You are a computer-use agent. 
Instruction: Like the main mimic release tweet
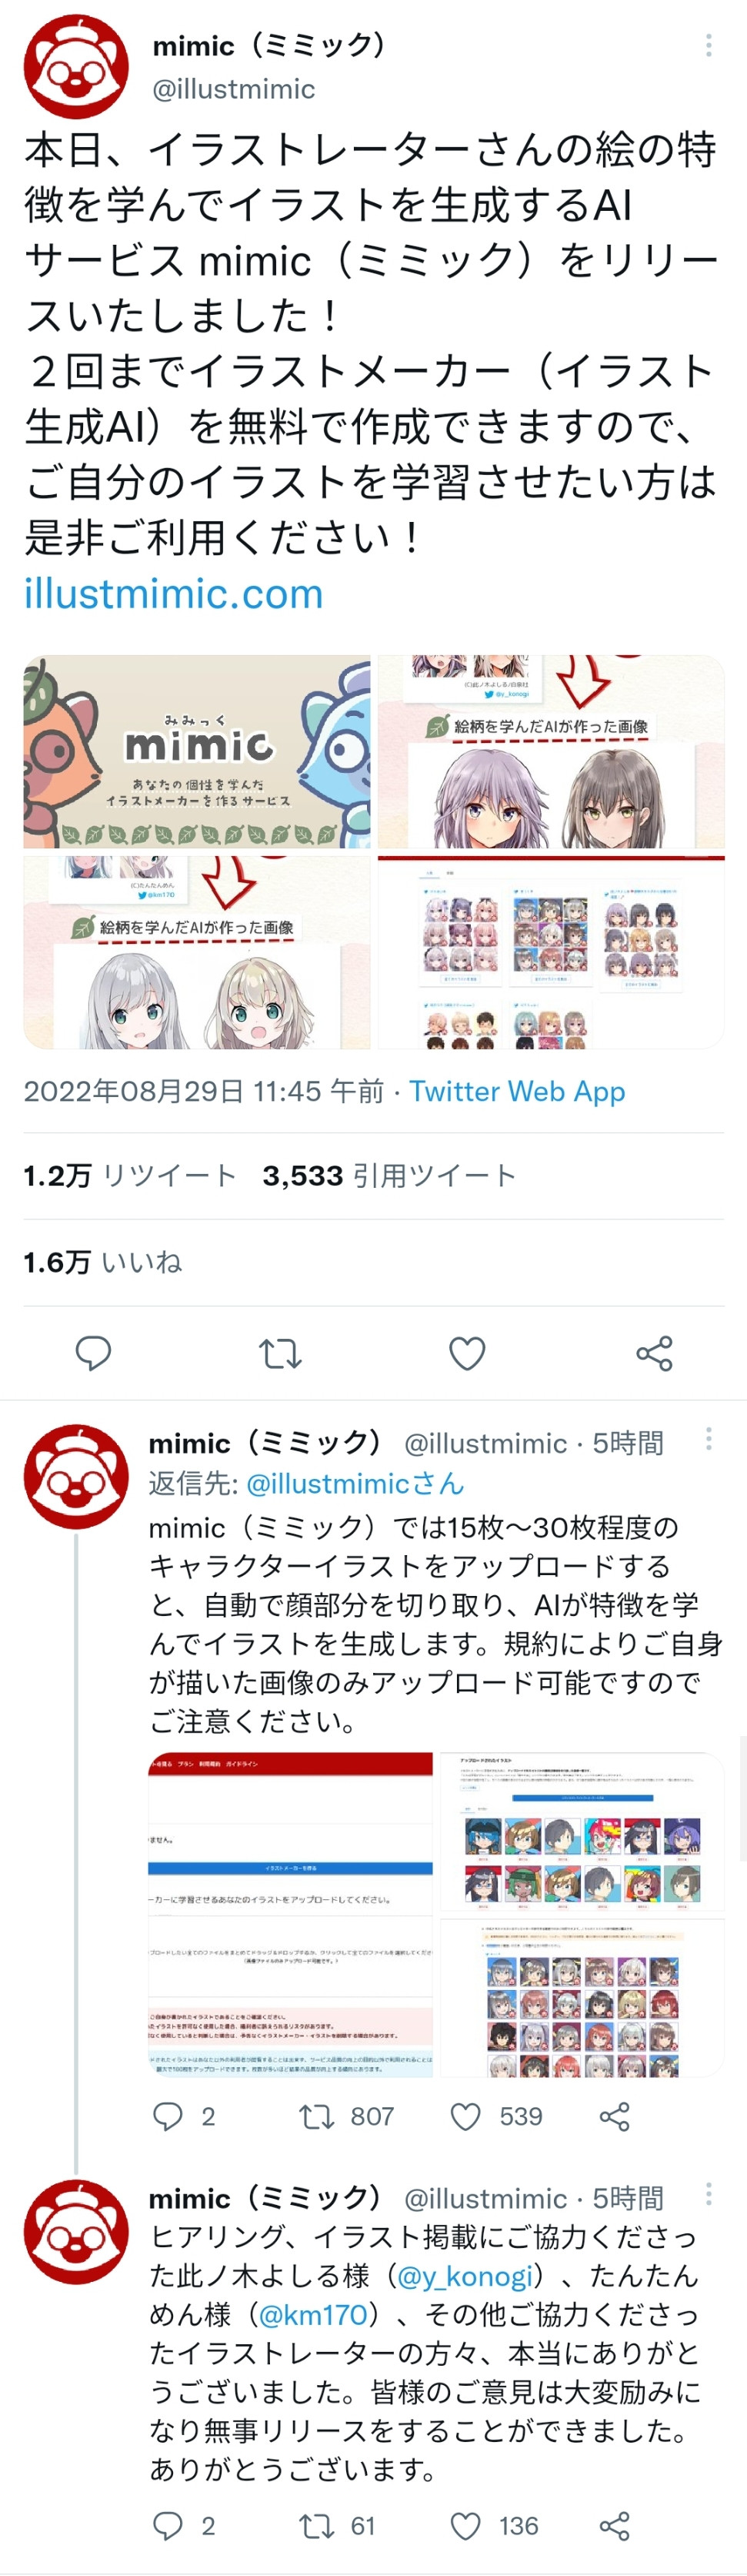[x=466, y=1353]
